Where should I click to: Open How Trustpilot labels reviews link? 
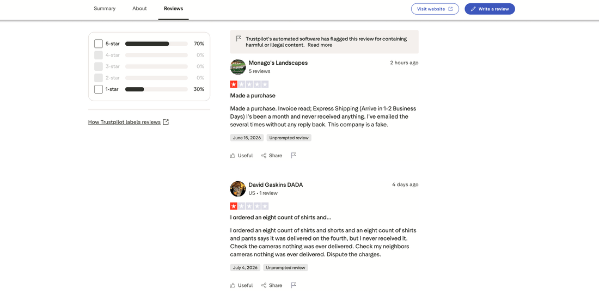(x=124, y=122)
